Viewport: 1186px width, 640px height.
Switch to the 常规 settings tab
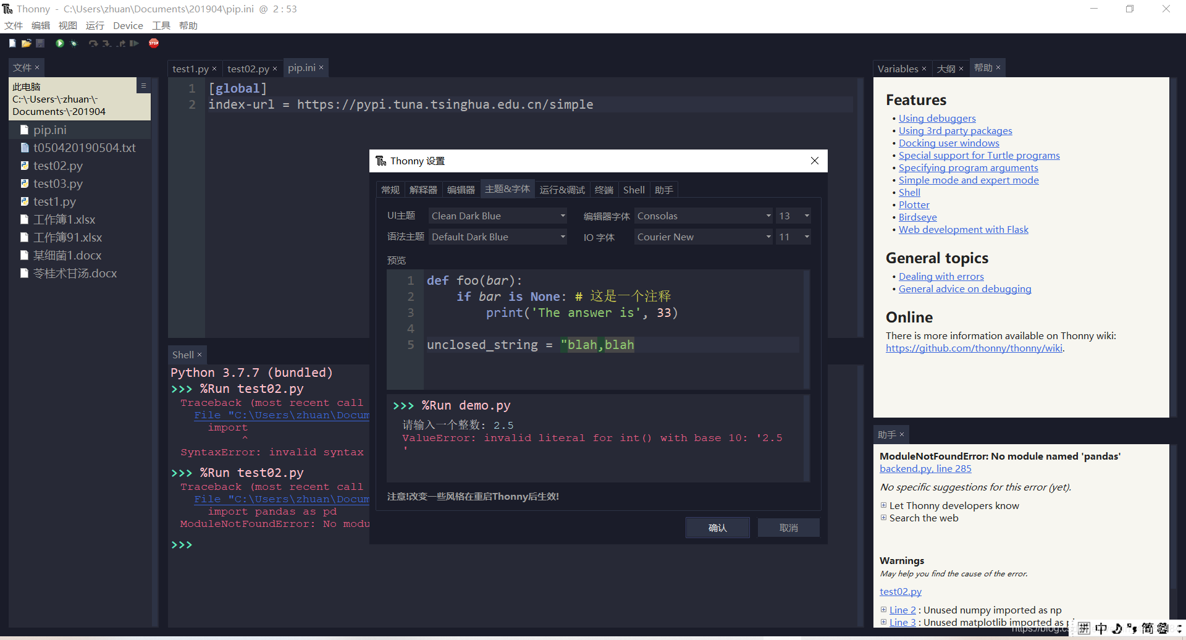390,190
